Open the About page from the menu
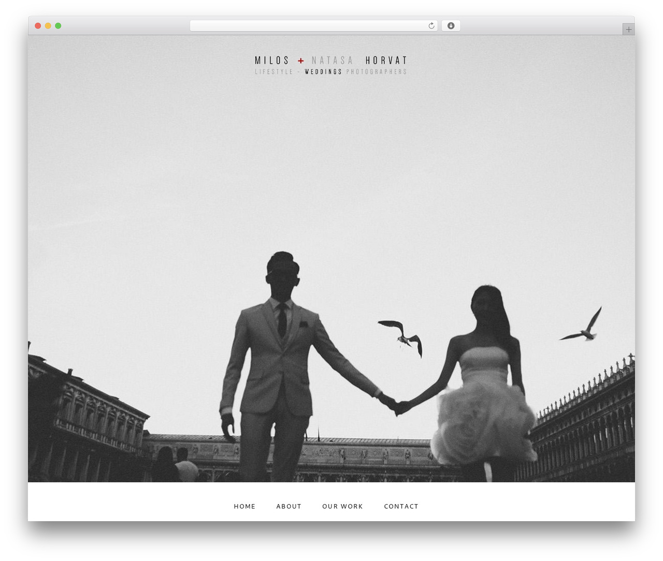Screen dimensions: 663x561 [x=289, y=506]
